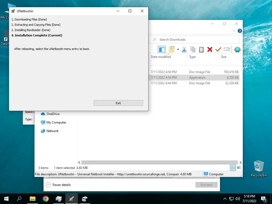
Task: Open My Computer in the navigation pane
Action: point(53,122)
